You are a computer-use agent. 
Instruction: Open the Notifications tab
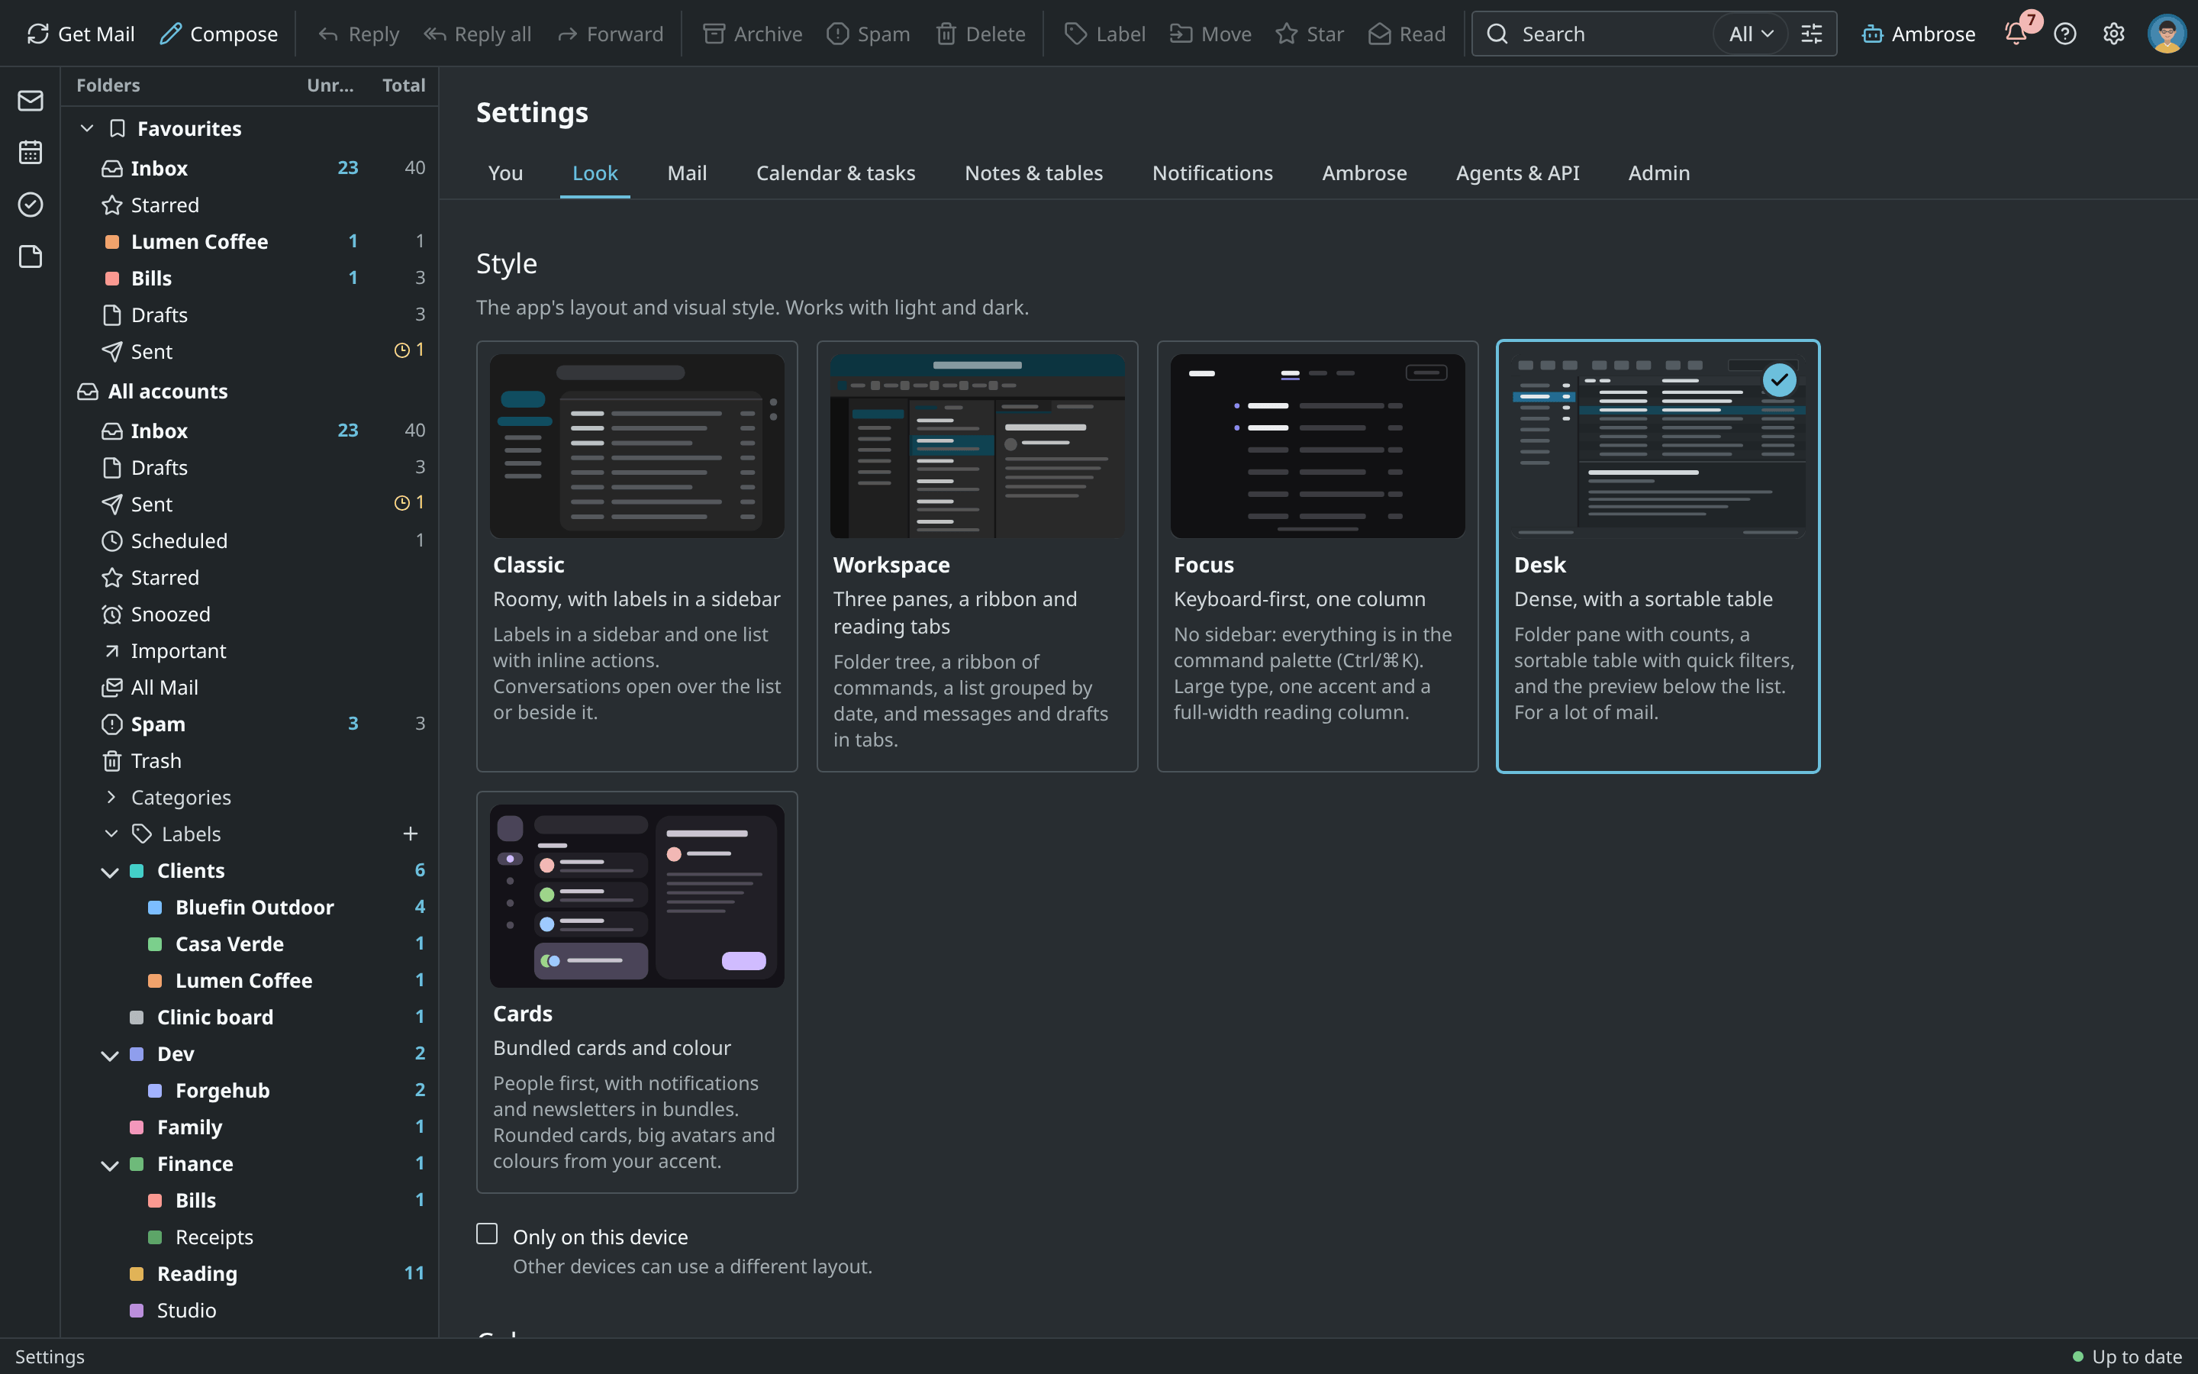[x=1212, y=173]
